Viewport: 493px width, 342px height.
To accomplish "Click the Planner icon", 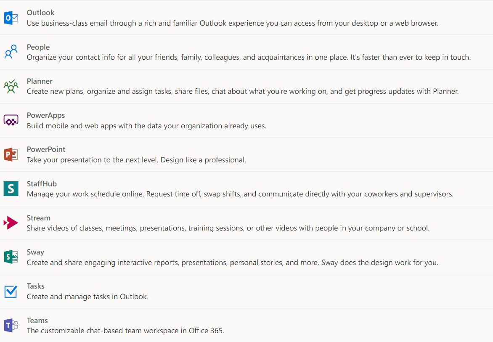I will coord(12,85).
